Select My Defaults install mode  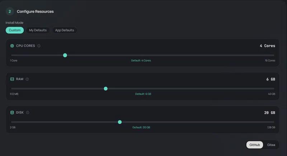tap(38, 30)
